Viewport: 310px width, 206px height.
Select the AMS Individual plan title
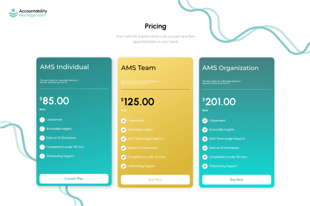pyautogui.click(x=65, y=67)
